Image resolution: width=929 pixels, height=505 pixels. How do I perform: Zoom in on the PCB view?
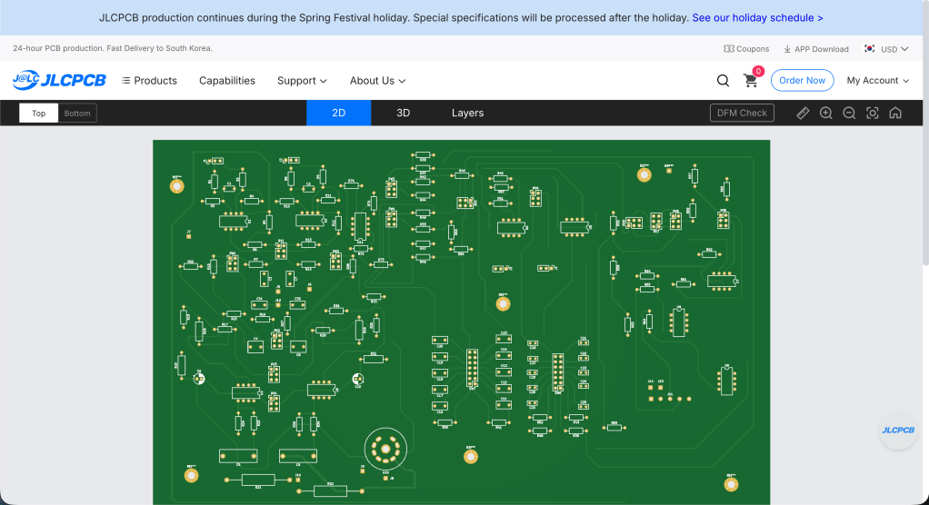click(x=825, y=113)
